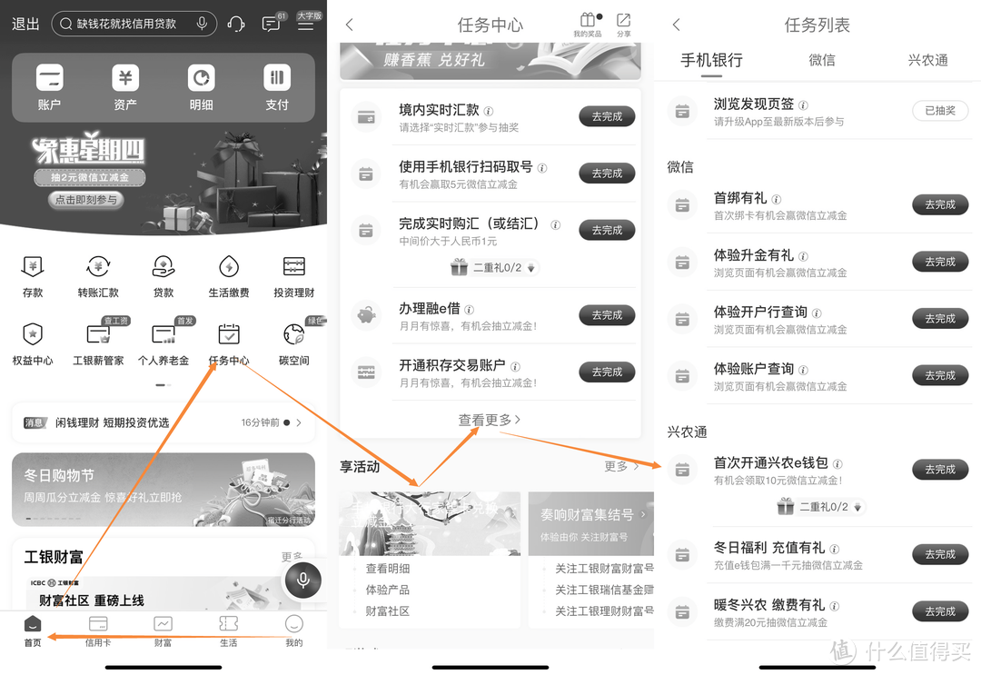The width and height of the screenshot is (981, 675).
Task: Tap 去完成 for 开通积存交易账户
Action: (x=607, y=372)
